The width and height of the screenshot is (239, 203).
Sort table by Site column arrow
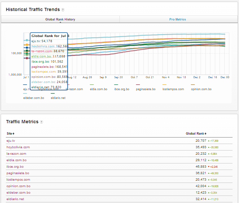[x=13, y=134]
